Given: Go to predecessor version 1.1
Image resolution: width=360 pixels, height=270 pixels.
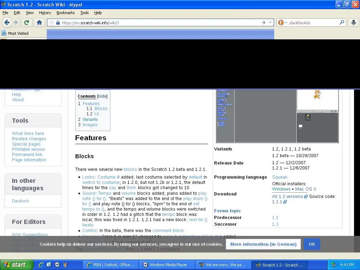Looking at the screenshot, I should (x=275, y=217).
